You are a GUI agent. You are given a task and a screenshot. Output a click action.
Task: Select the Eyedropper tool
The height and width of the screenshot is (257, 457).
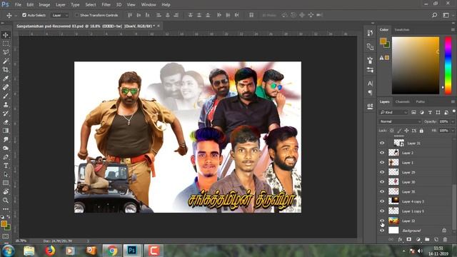pos(6,79)
